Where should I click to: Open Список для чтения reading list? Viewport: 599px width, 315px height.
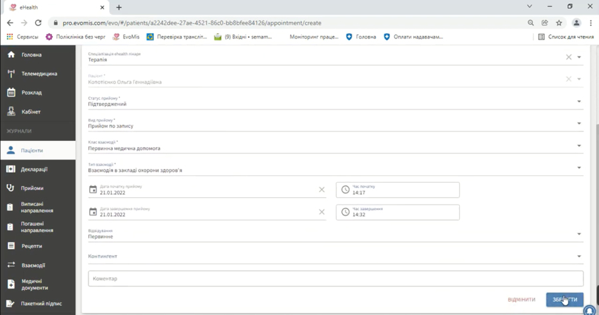click(566, 37)
